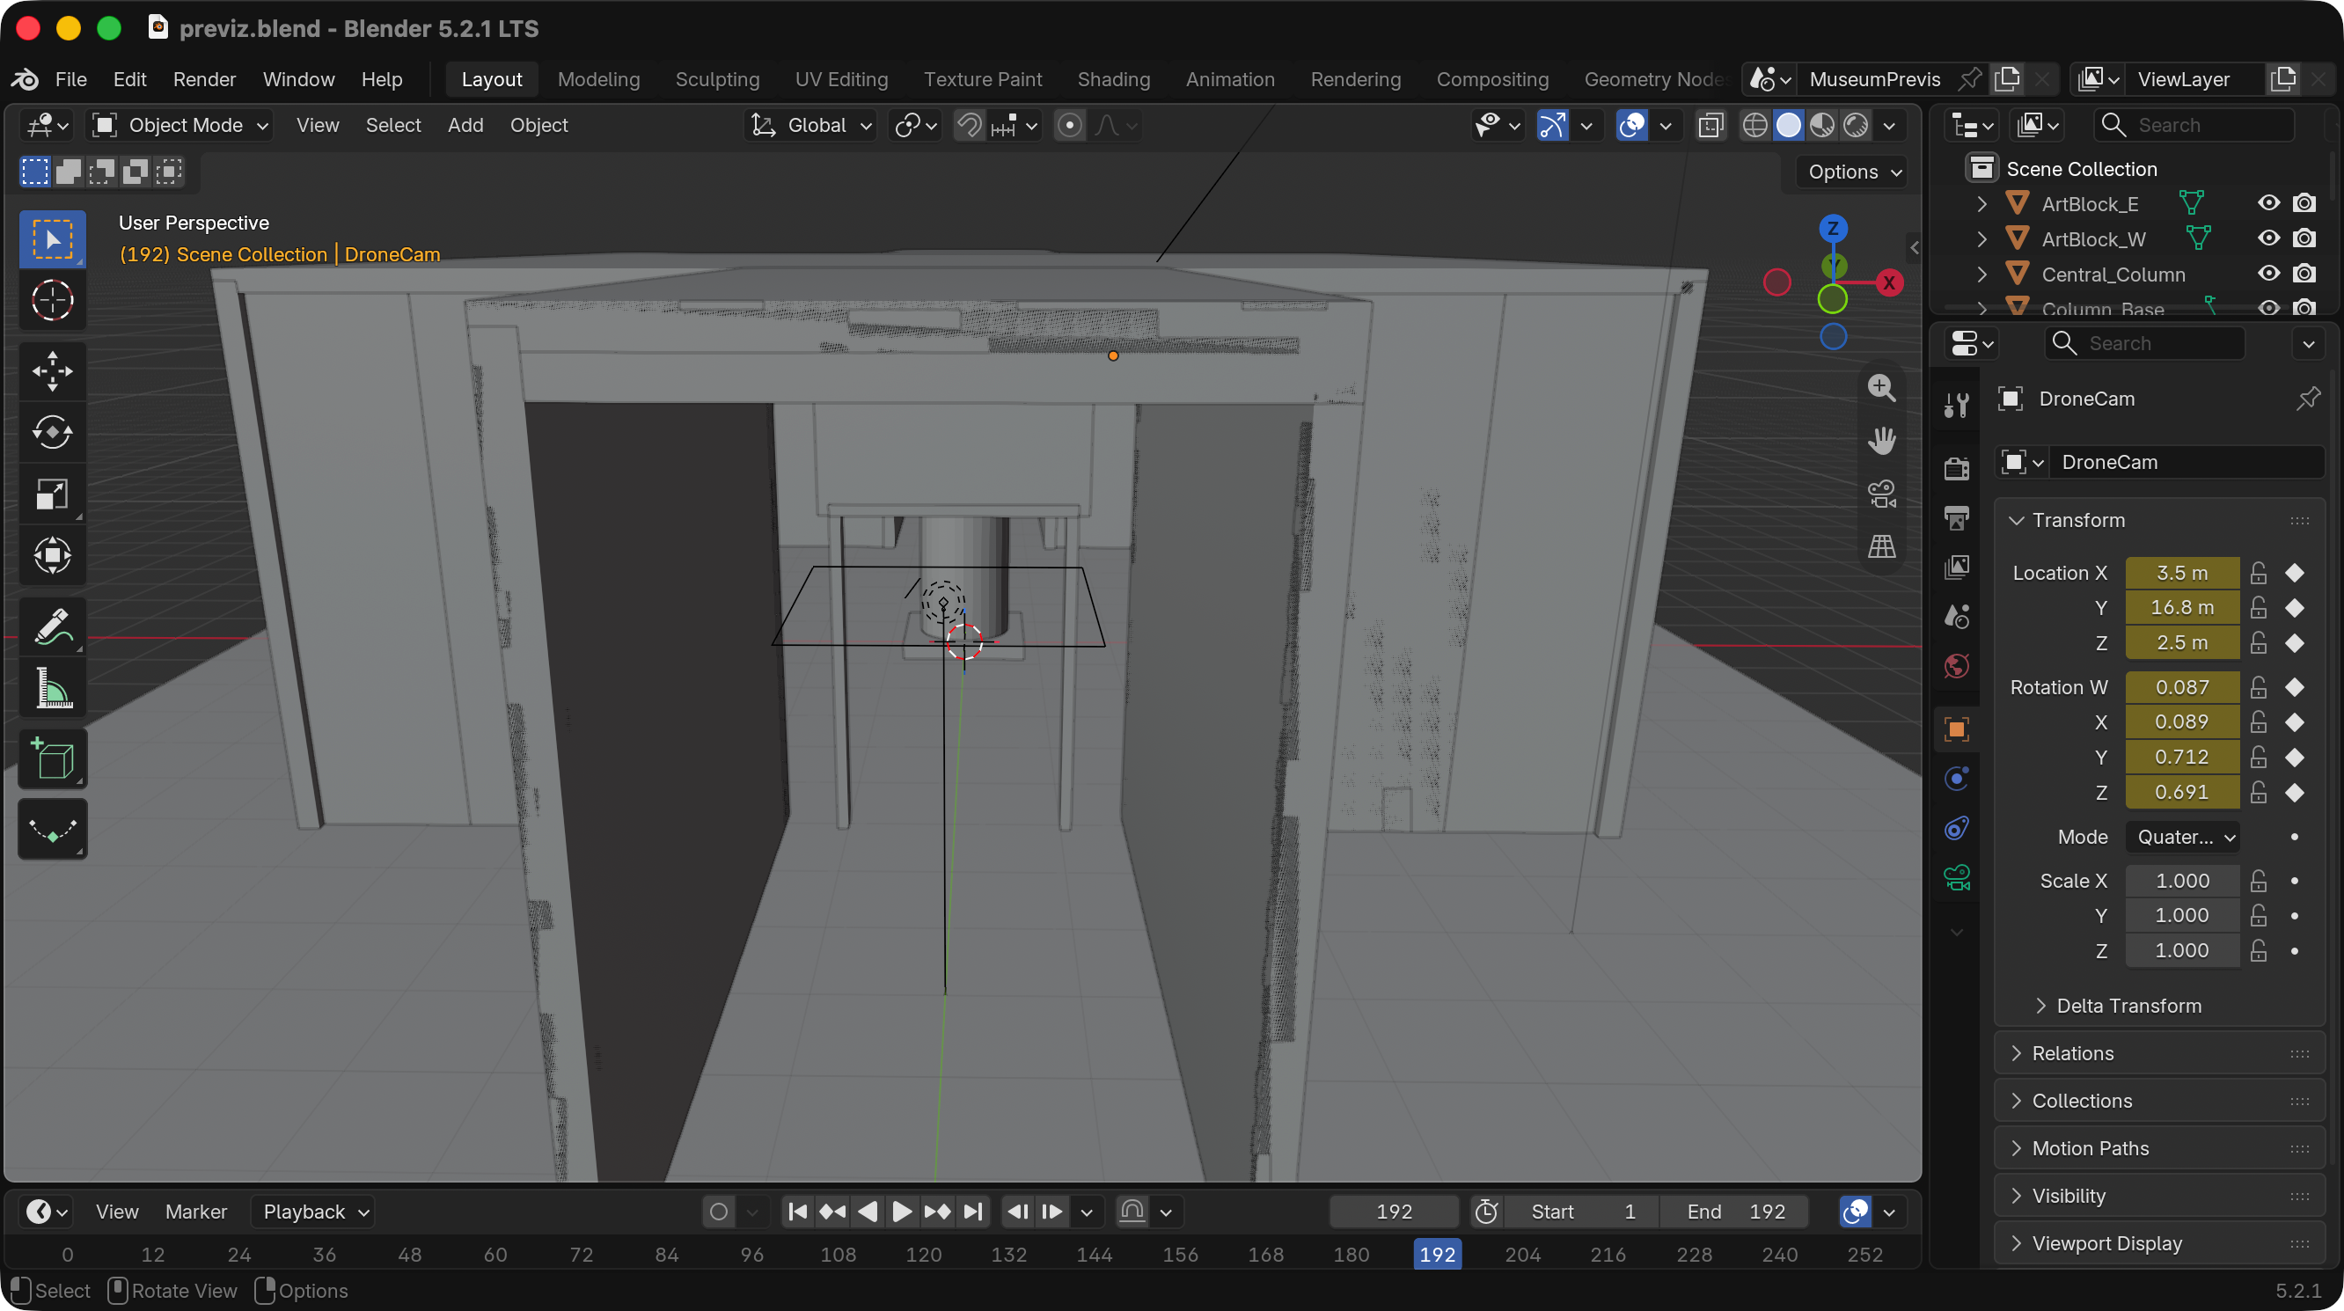The width and height of the screenshot is (2344, 1311).
Task: Open the Object Mode dropdown
Action: (x=180, y=125)
